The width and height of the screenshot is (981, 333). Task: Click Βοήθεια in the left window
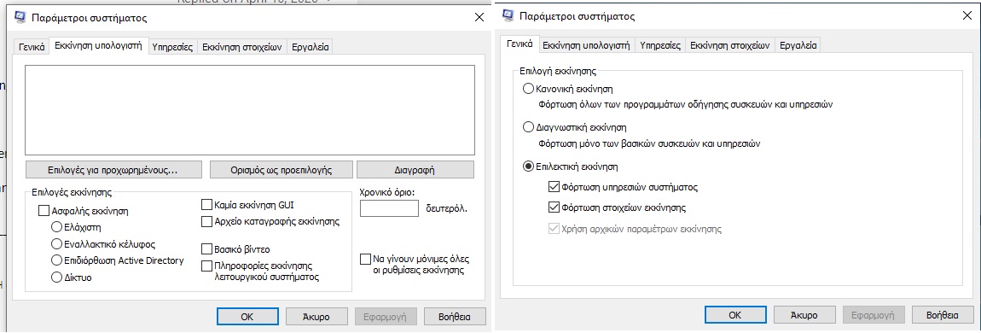[455, 317]
